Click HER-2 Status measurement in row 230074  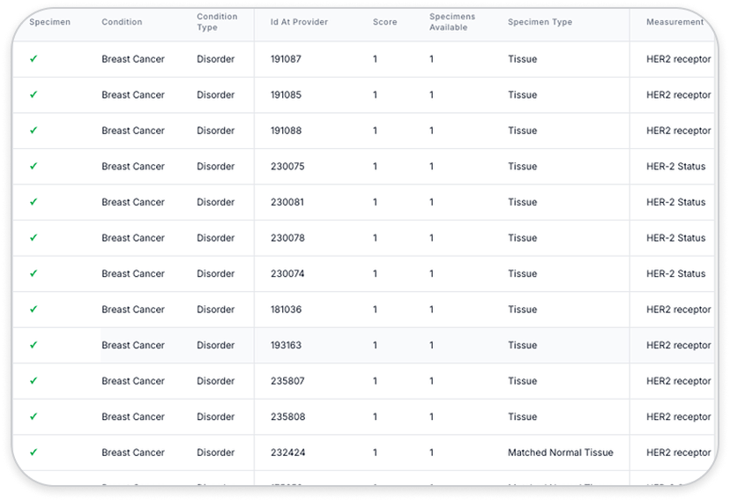(x=675, y=273)
